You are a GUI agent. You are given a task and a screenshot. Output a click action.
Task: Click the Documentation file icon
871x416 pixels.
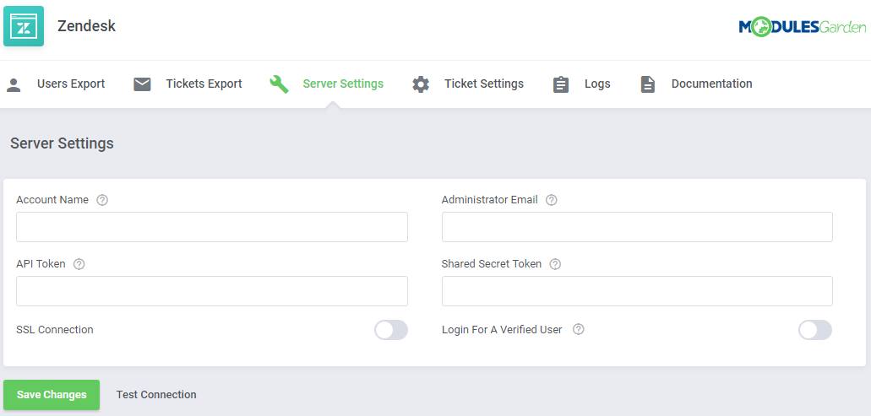[648, 84]
